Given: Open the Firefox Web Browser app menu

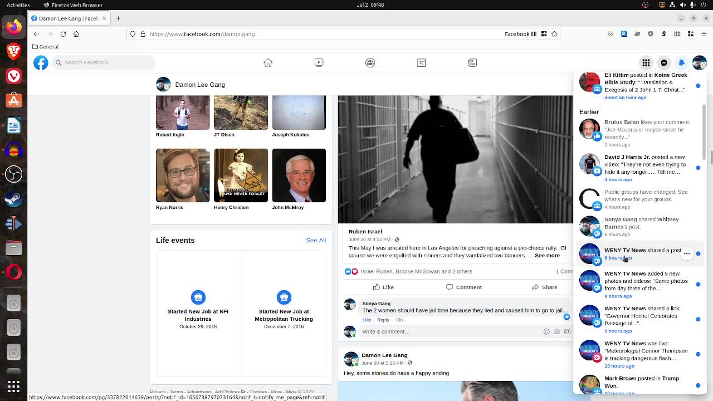Looking at the screenshot, I should 72,5.
